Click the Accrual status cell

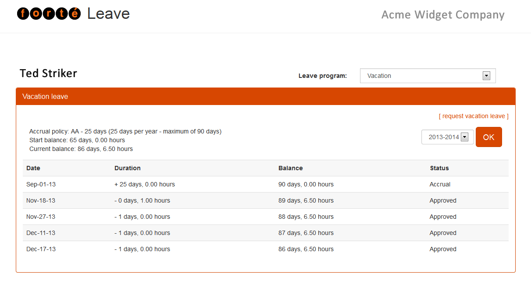coord(440,184)
